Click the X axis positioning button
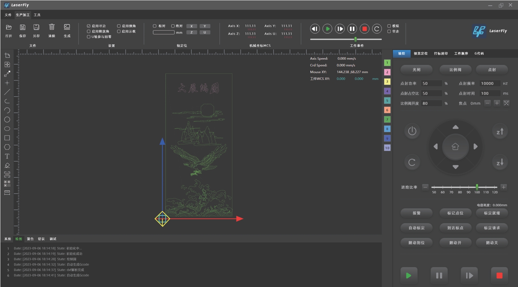518x287 pixels. (x=192, y=26)
